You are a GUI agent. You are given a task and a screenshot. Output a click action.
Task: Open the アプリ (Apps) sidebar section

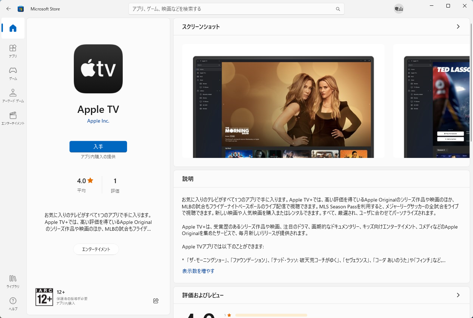[13, 51]
